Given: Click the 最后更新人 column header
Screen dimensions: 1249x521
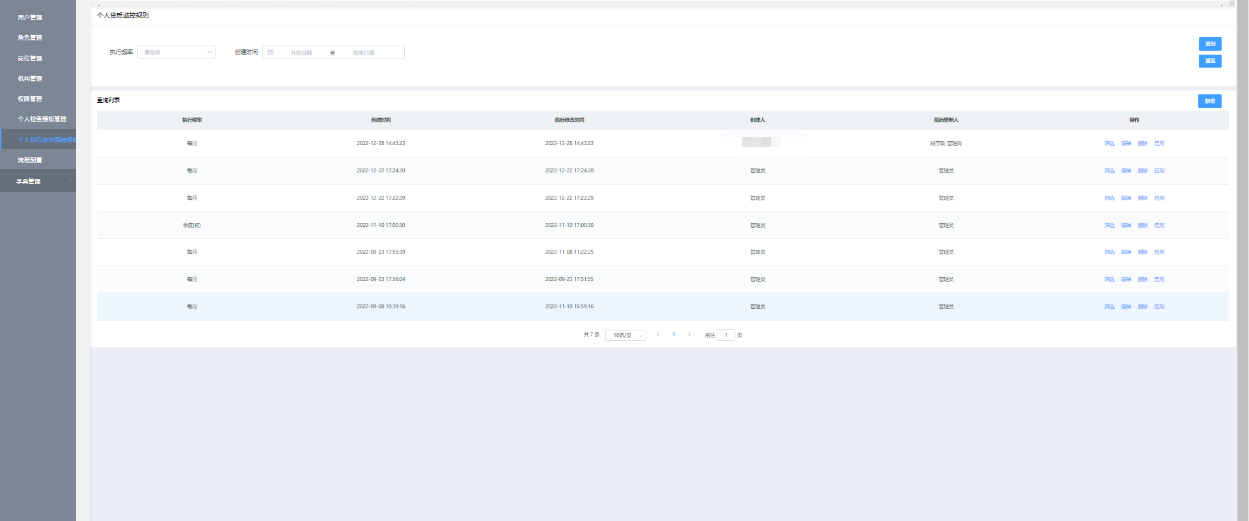Looking at the screenshot, I should click(x=946, y=120).
